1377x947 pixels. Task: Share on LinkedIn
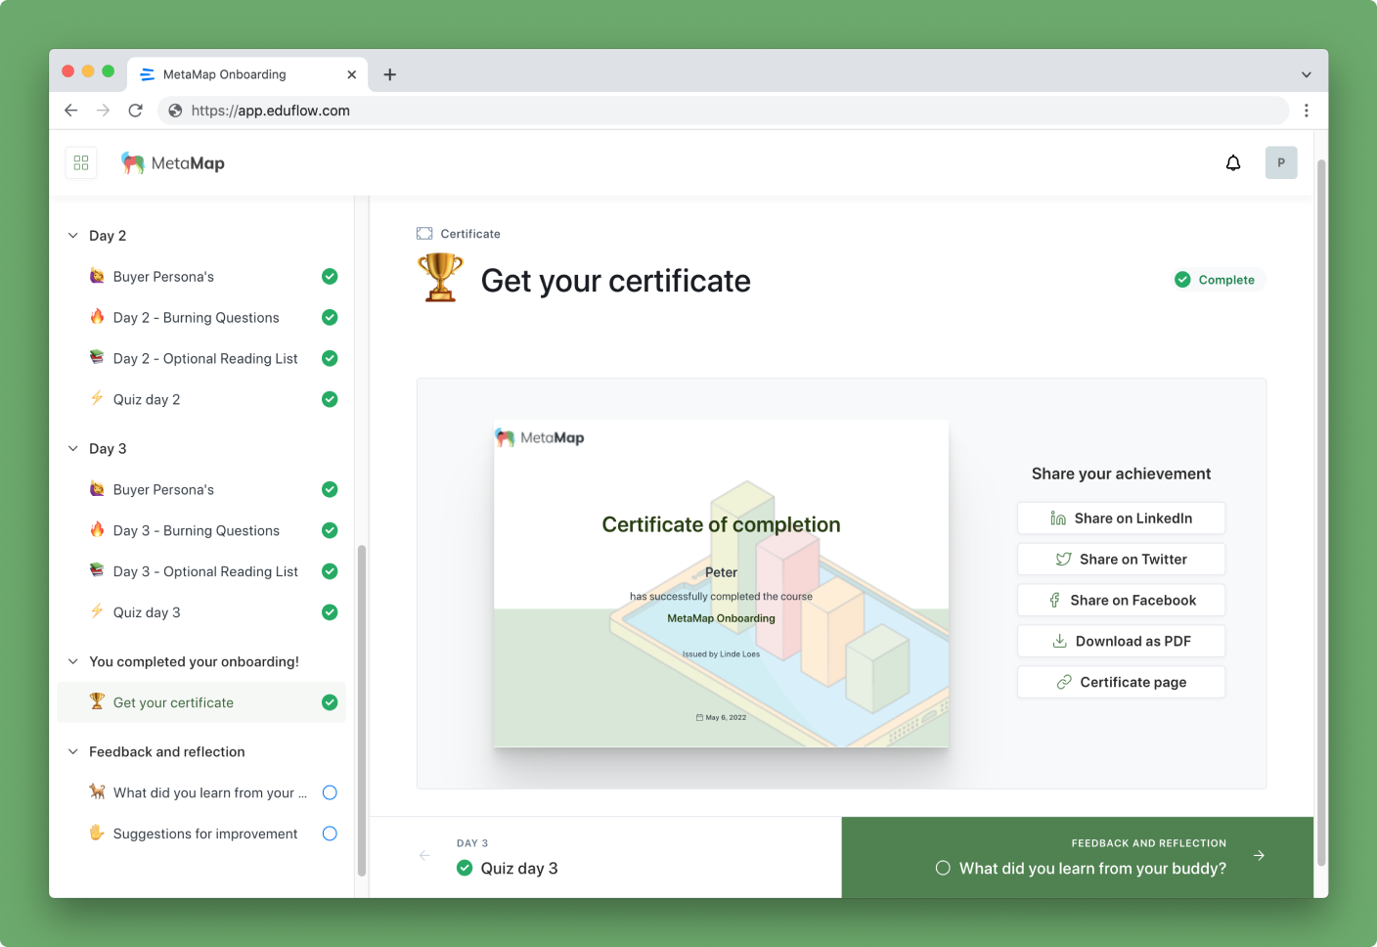[x=1121, y=519]
